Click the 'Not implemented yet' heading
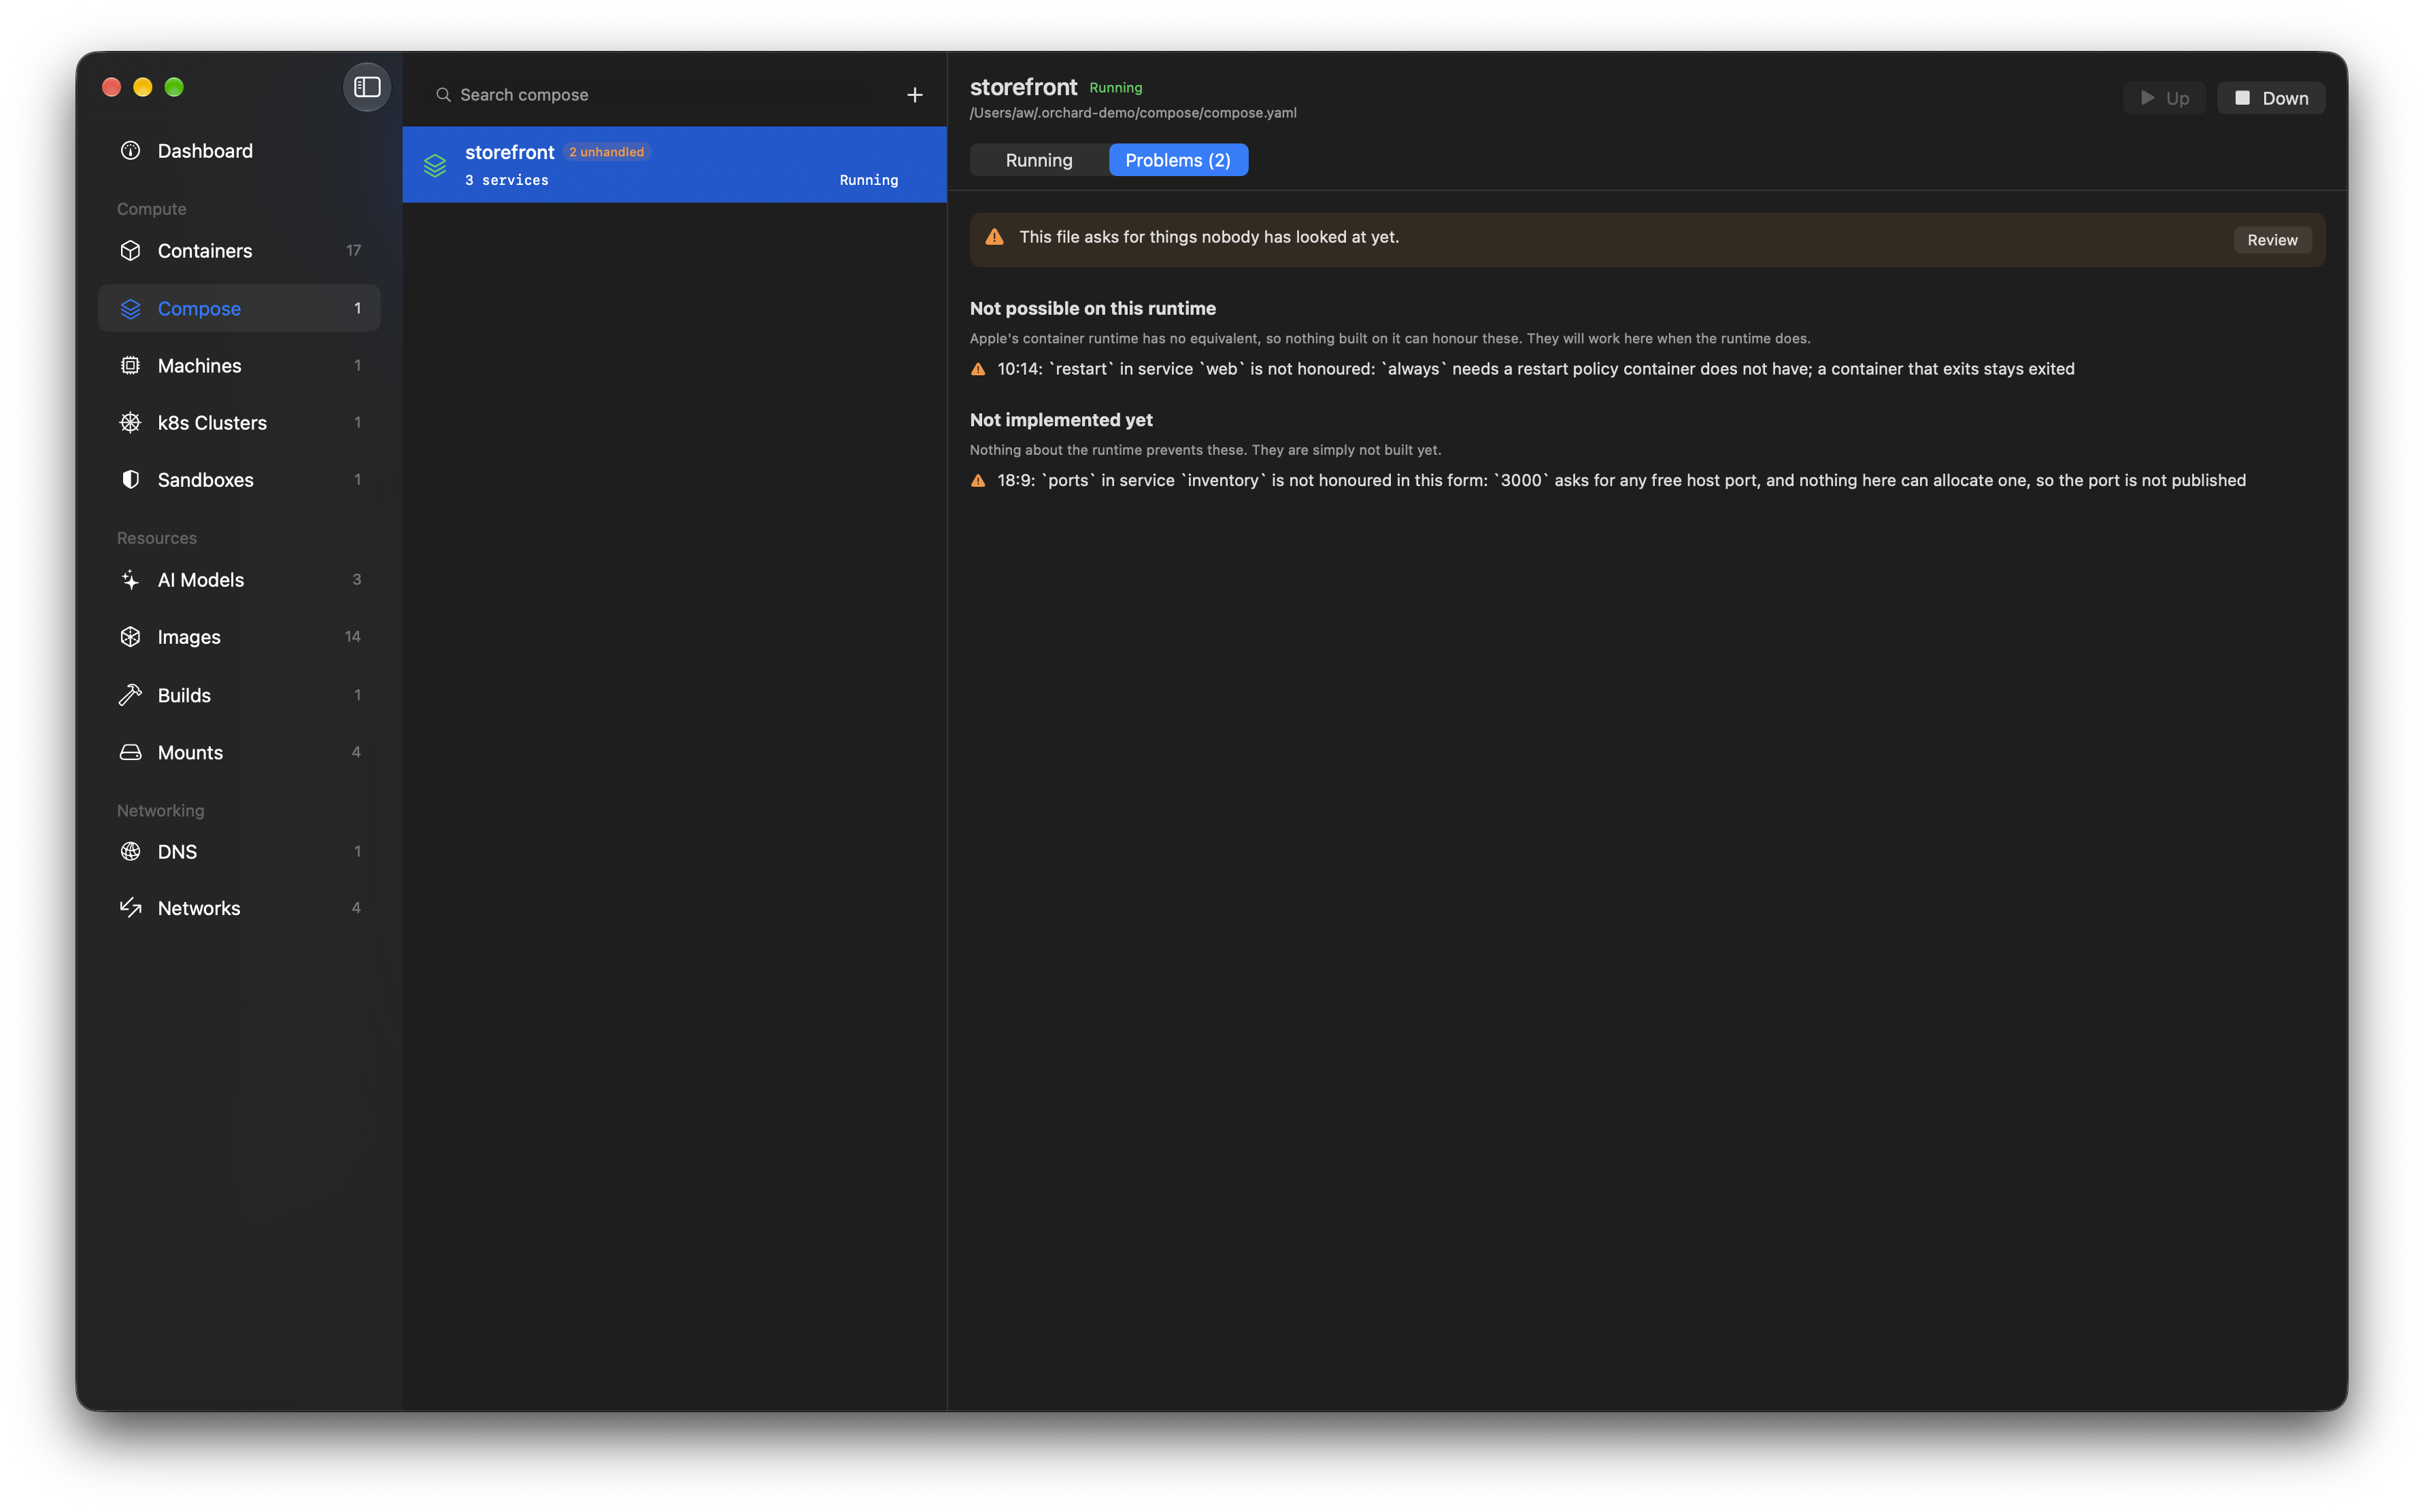 tap(1060, 421)
